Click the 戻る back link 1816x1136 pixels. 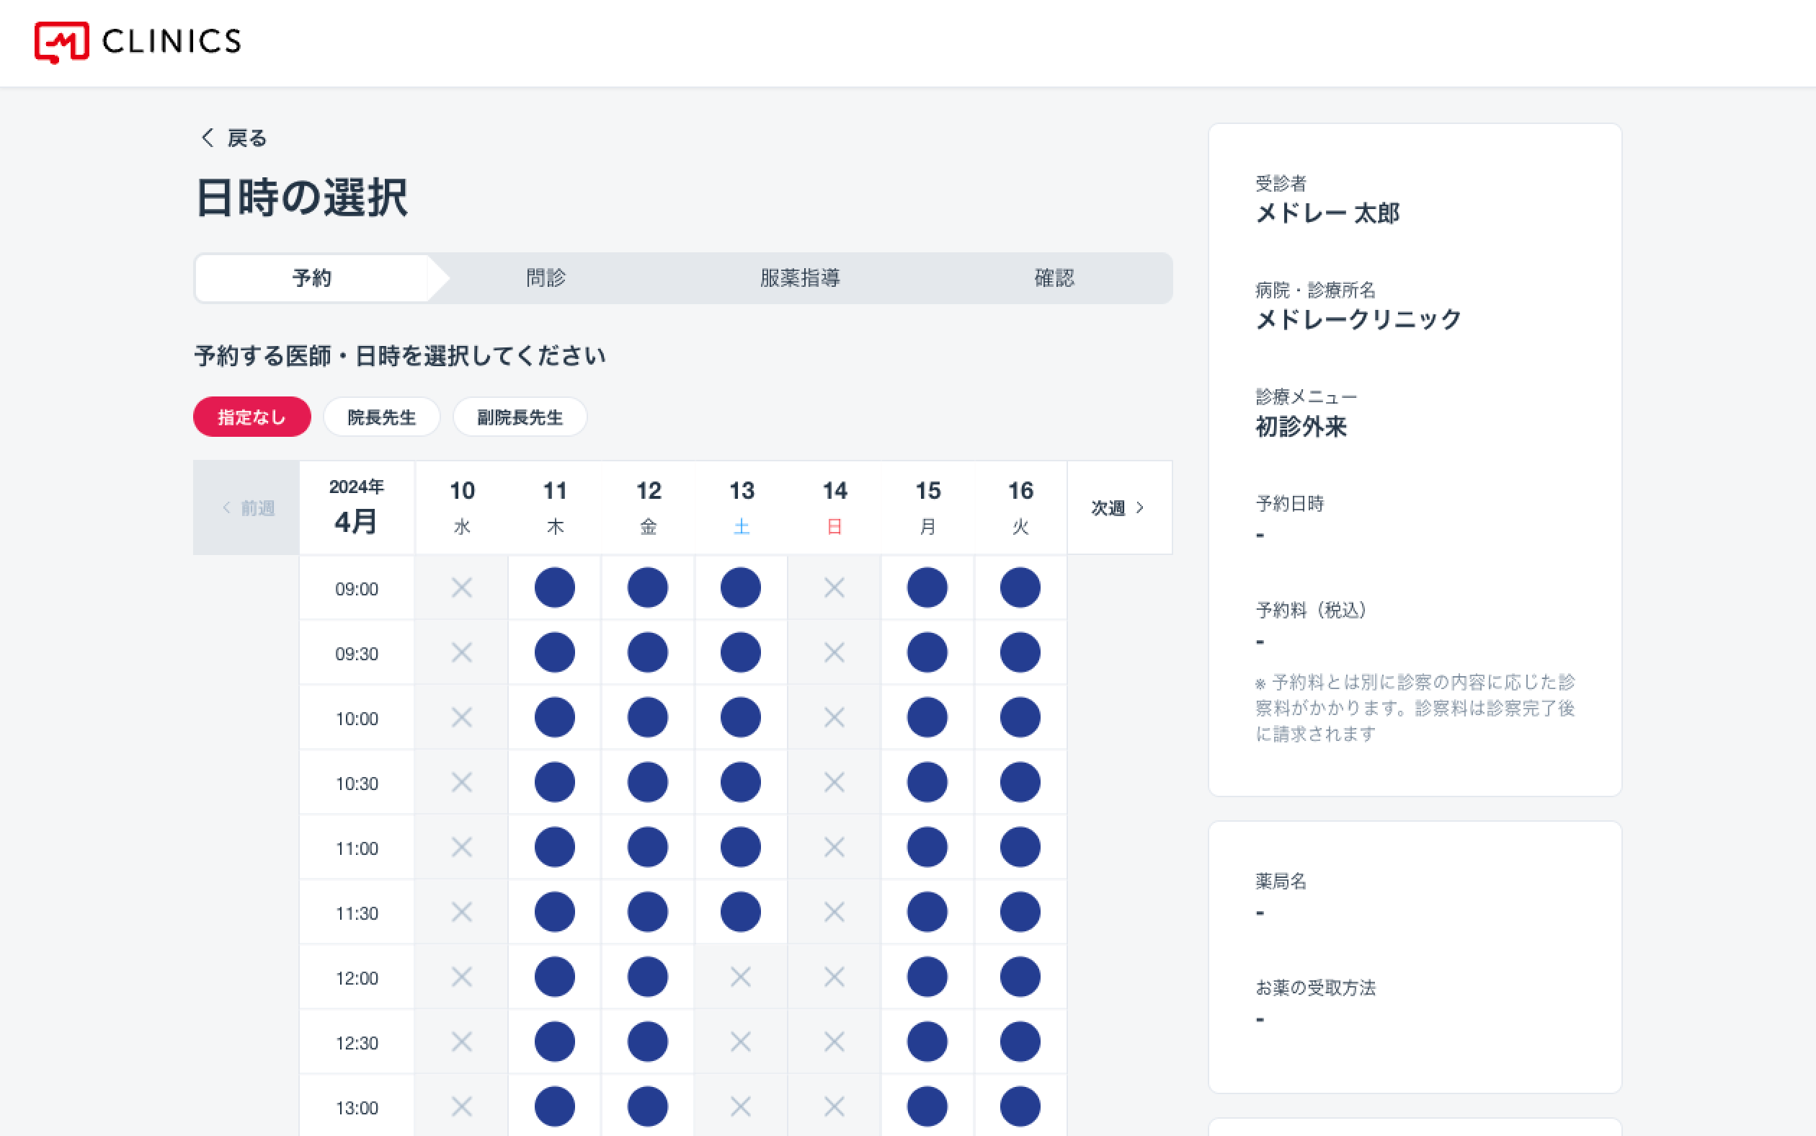pyautogui.click(x=246, y=138)
